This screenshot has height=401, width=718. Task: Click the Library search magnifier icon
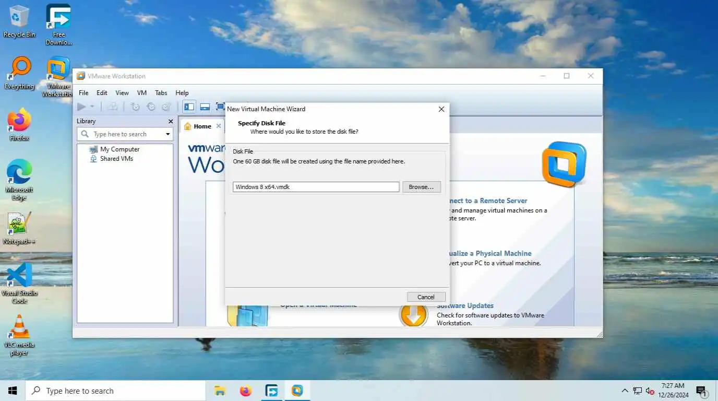(85, 134)
